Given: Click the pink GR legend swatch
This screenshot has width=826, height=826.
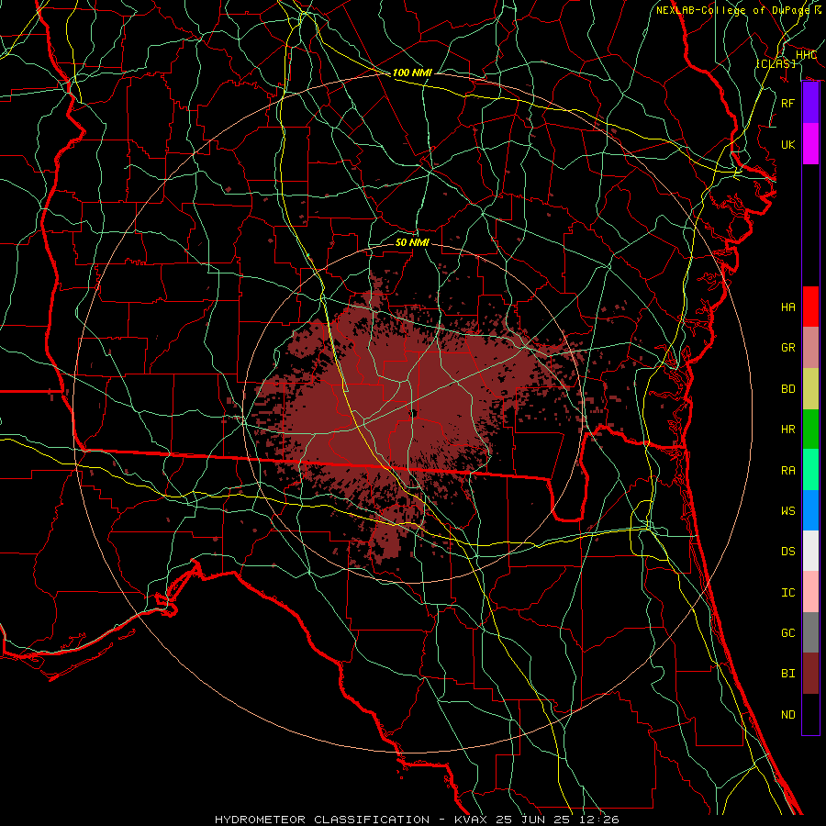Looking at the screenshot, I should (810, 348).
